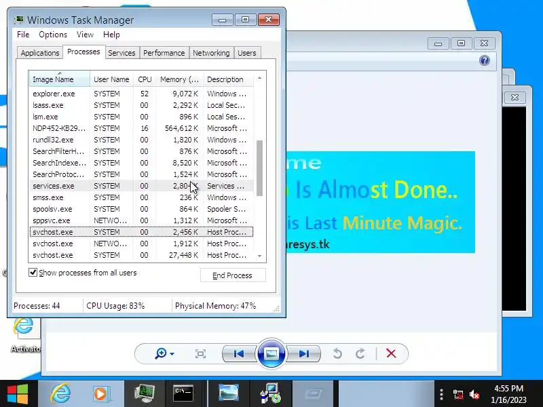
Task: Switch to the Performance tab
Action: click(164, 53)
